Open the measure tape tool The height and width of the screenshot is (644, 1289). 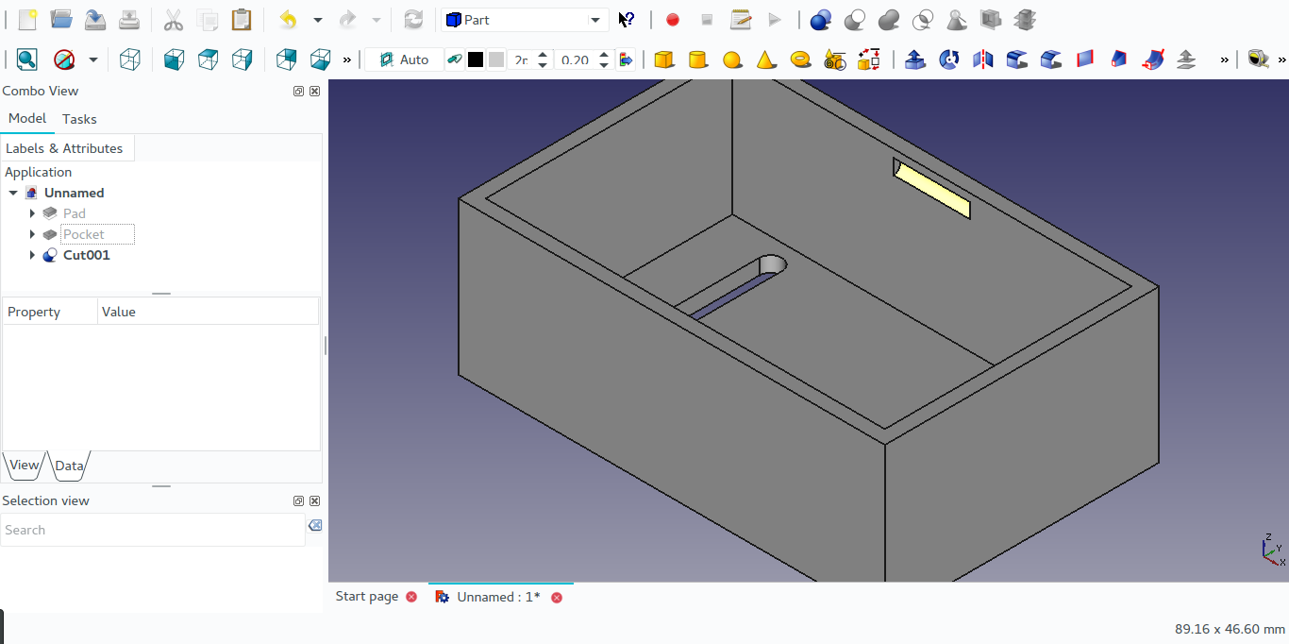coord(1258,59)
